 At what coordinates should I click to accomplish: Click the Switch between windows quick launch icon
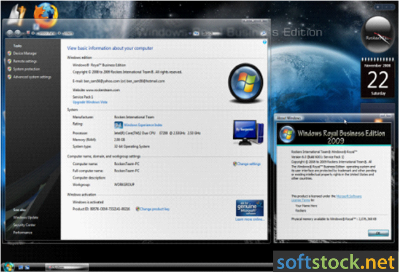(x=27, y=267)
